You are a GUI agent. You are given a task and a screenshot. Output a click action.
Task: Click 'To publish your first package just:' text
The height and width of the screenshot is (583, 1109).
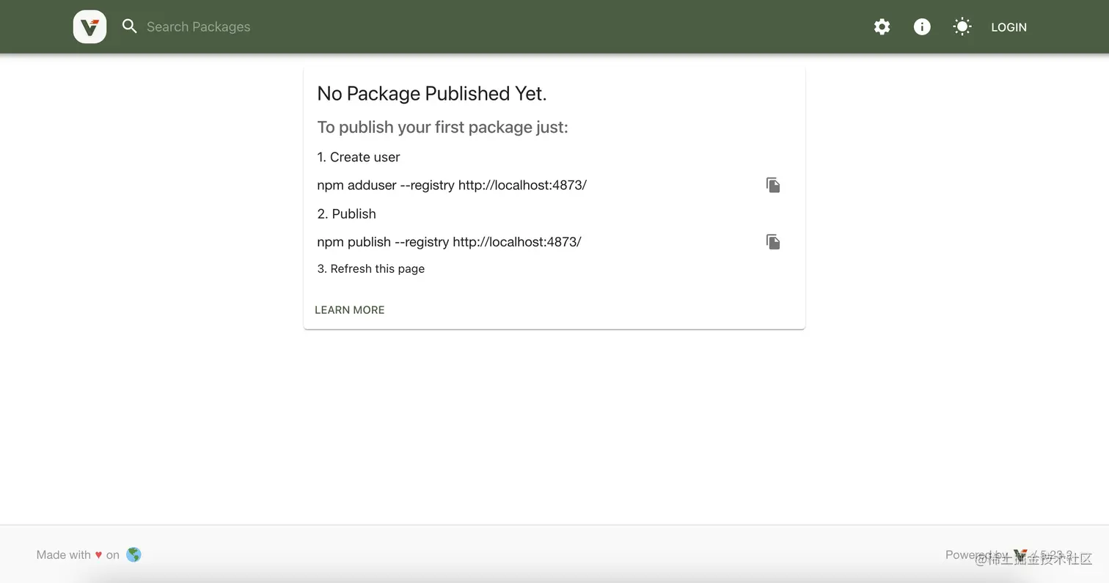pos(442,128)
